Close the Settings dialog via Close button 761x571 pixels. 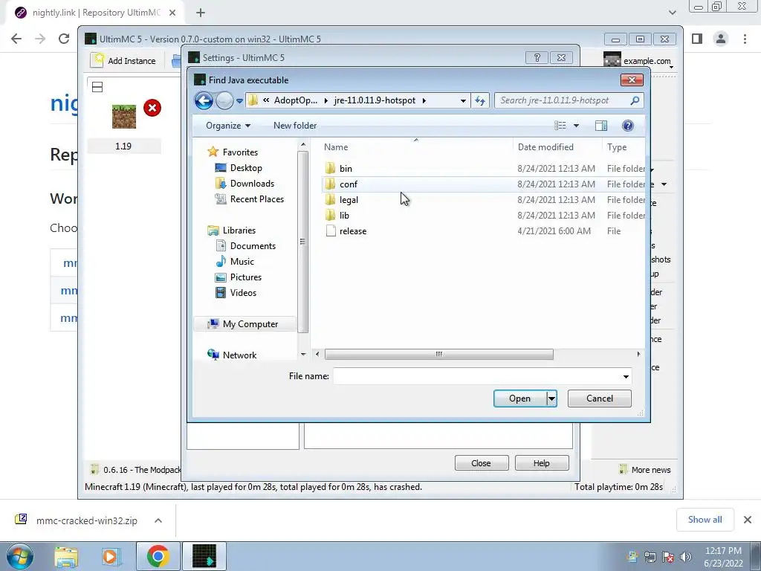click(482, 463)
